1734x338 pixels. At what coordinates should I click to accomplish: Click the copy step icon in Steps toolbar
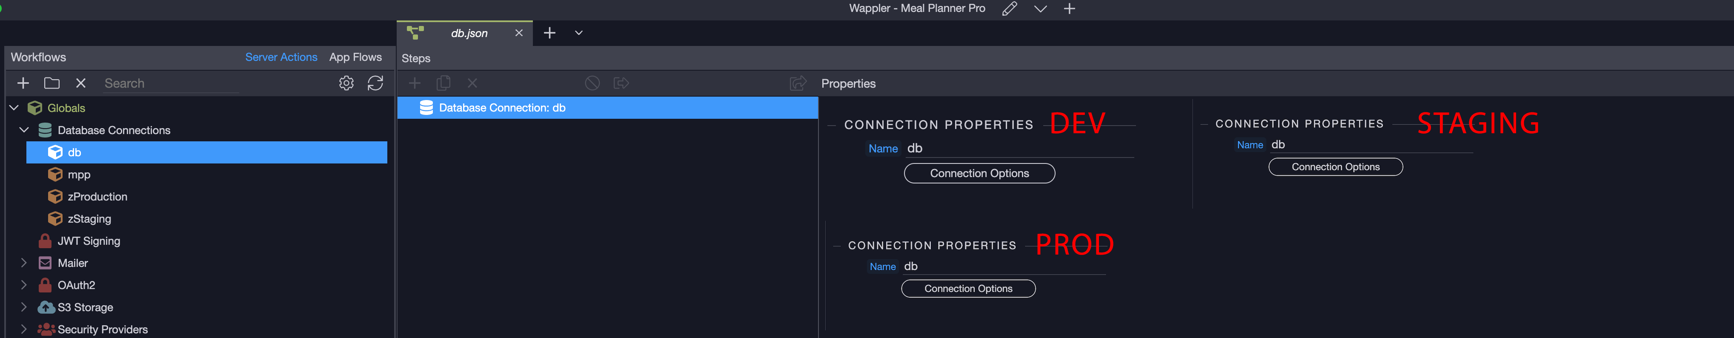coord(443,83)
